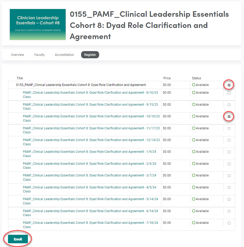This screenshot has height=247, width=244.
Task: Open the Accreditation tab
Action: (x=64, y=55)
